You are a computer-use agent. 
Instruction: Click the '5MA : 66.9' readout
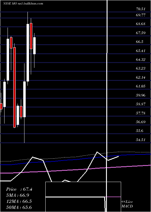18,195
